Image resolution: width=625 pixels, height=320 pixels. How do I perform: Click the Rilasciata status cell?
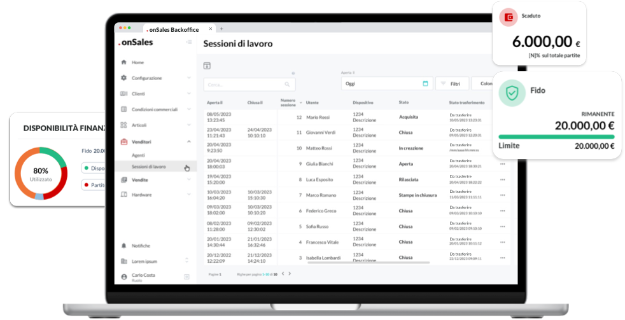(x=409, y=180)
